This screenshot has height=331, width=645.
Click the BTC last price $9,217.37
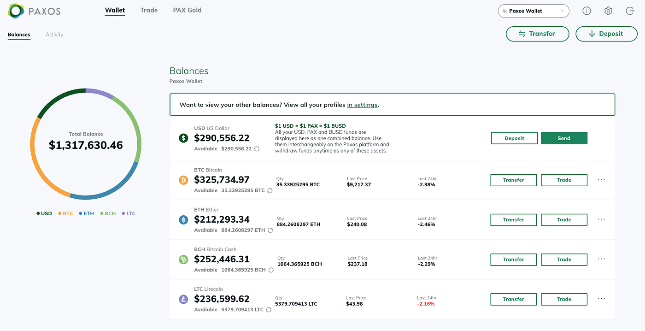coord(359,184)
